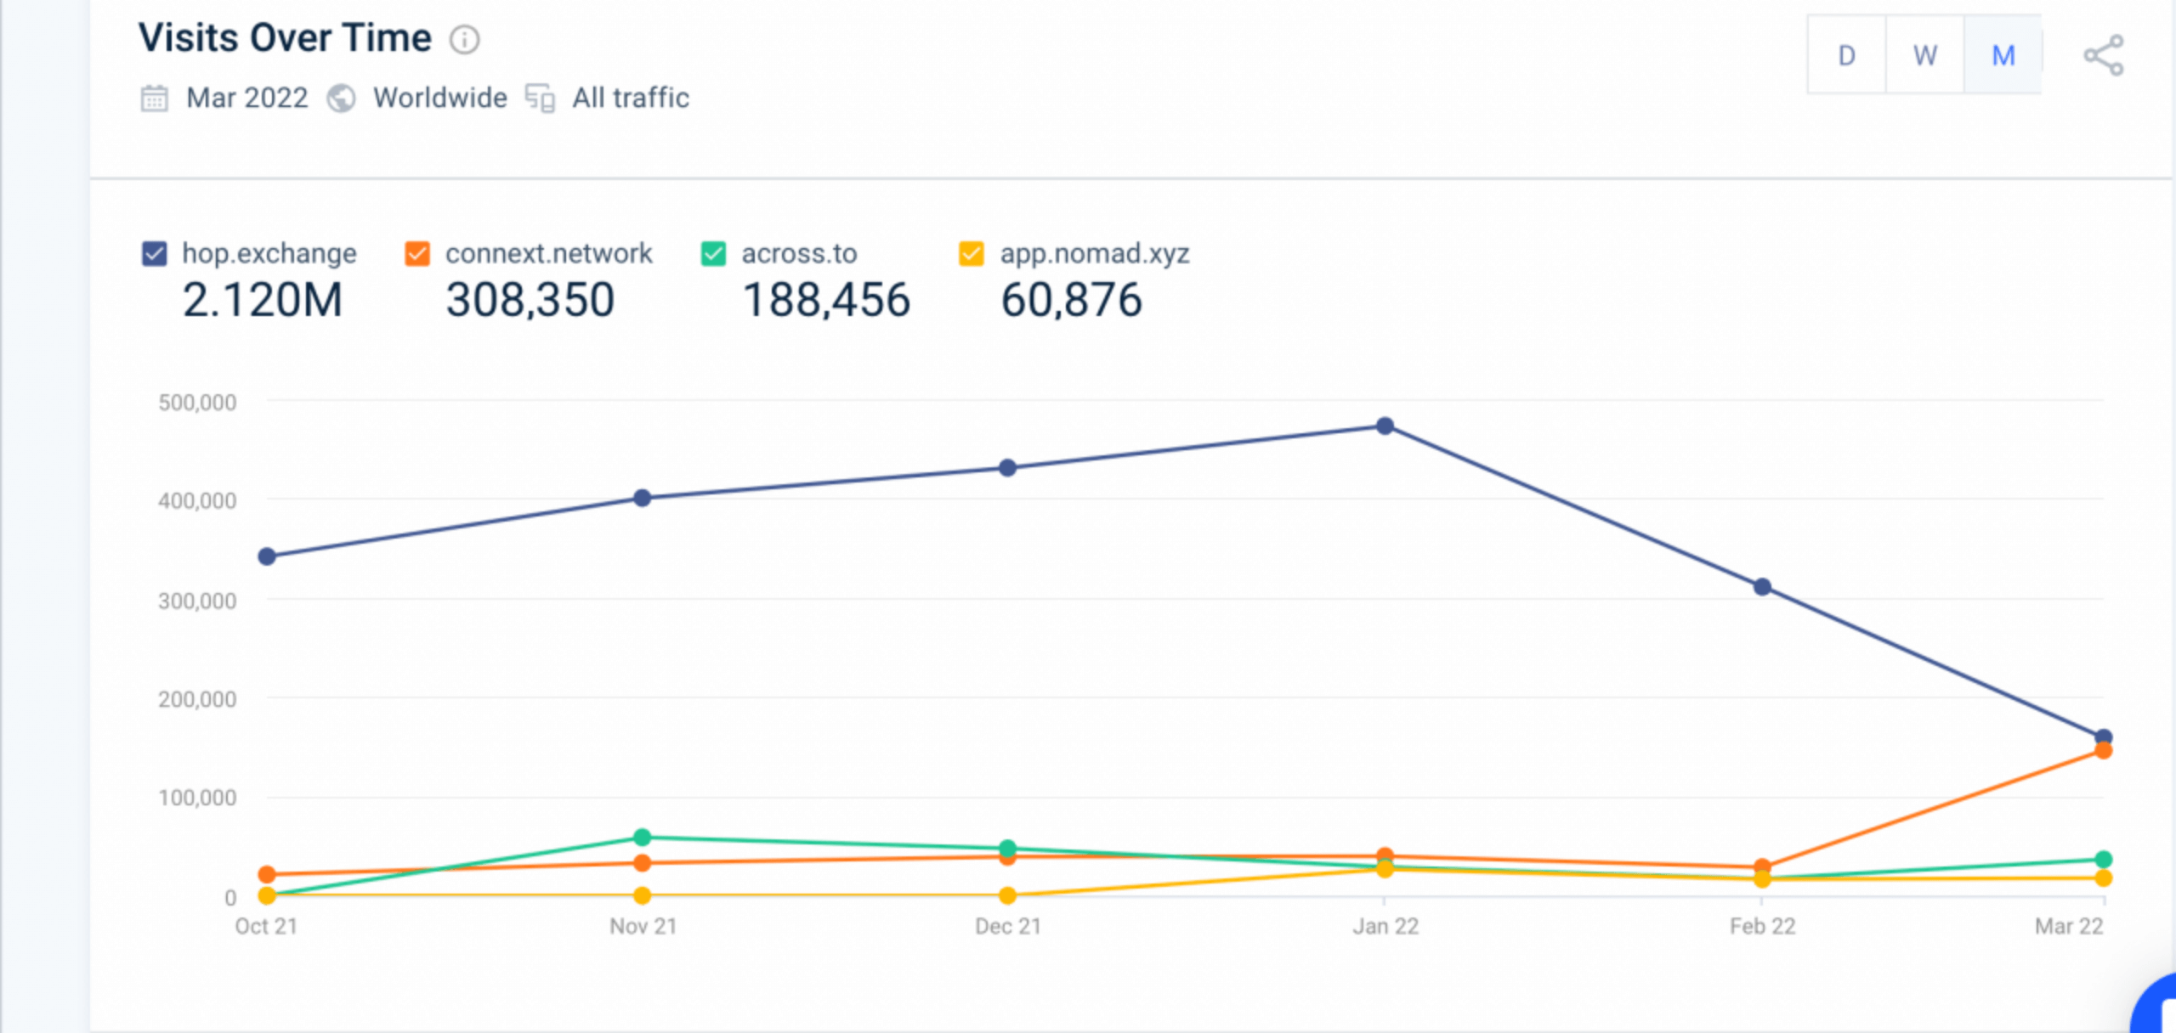Image resolution: width=2176 pixels, height=1033 pixels.
Task: Click the Mar 2022 date label
Action: tap(247, 99)
